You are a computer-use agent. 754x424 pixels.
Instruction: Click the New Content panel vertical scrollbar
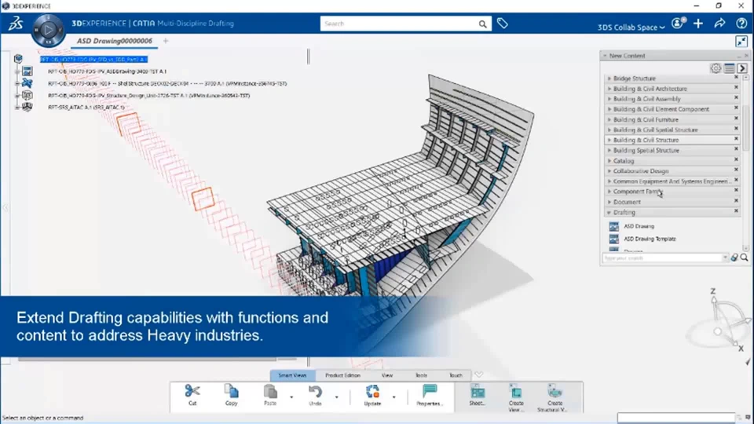(x=746, y=127)
